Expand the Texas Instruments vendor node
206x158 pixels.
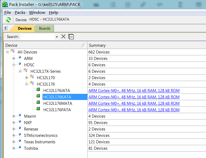(x=14, y=142)
